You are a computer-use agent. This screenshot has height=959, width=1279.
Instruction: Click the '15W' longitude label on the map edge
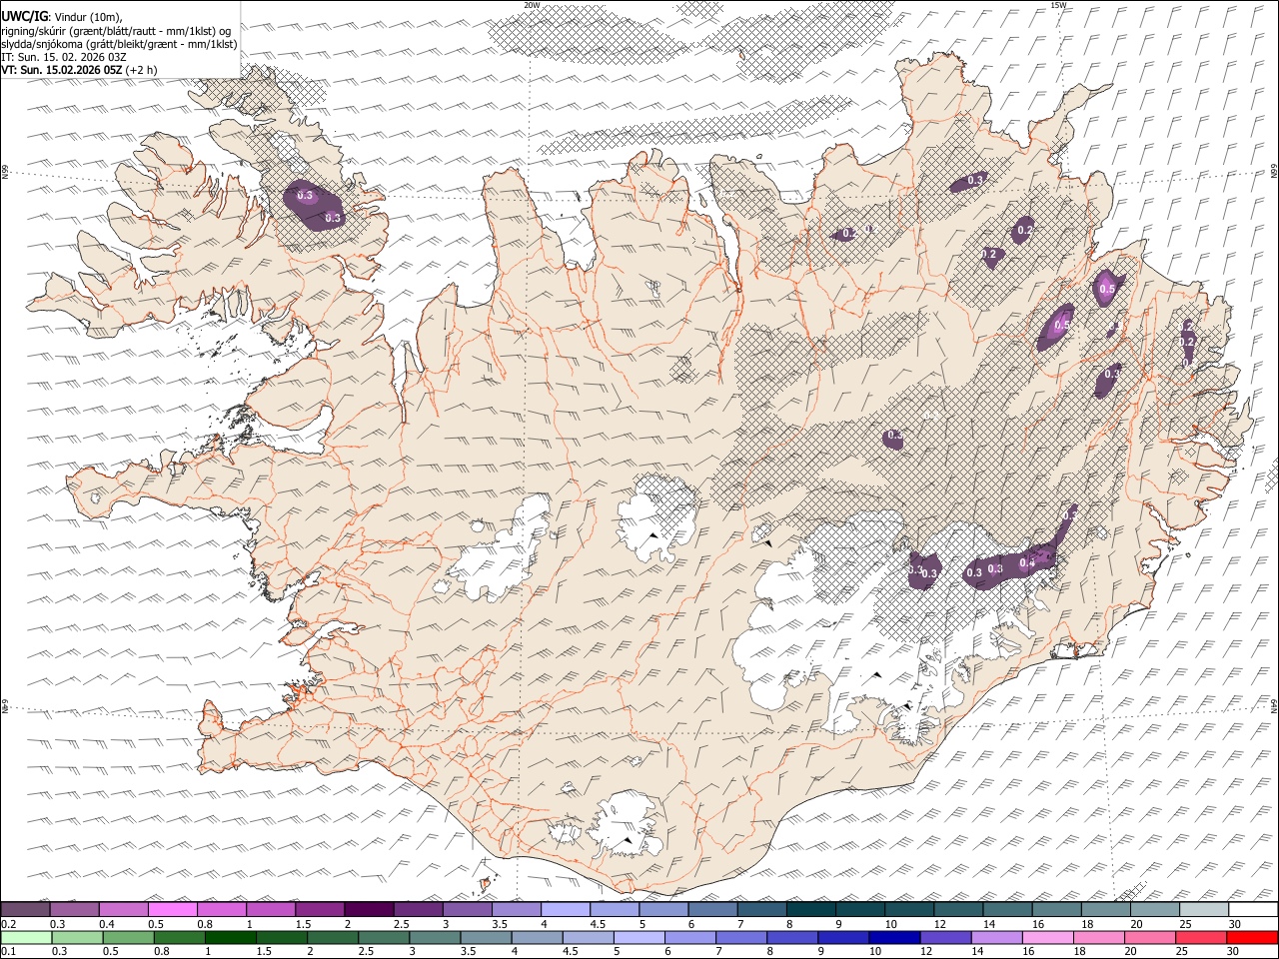1057,5
